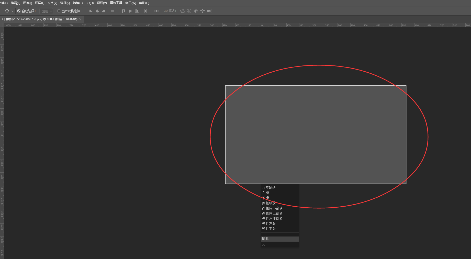The width and height of the screenshot is (471, 259).
Task: Select the 3D orbit camera icon
Action: point(182,11)
